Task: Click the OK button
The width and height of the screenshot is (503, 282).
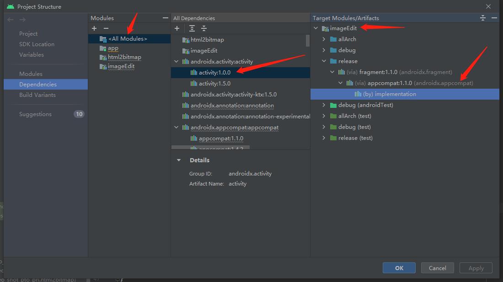Action: click(x=399, y=268)
